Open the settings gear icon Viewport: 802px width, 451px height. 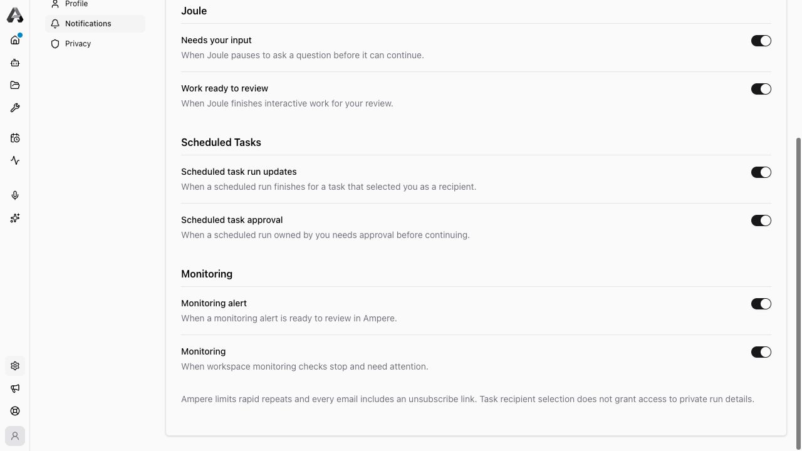pyautogui.click(x=15, y=366)
